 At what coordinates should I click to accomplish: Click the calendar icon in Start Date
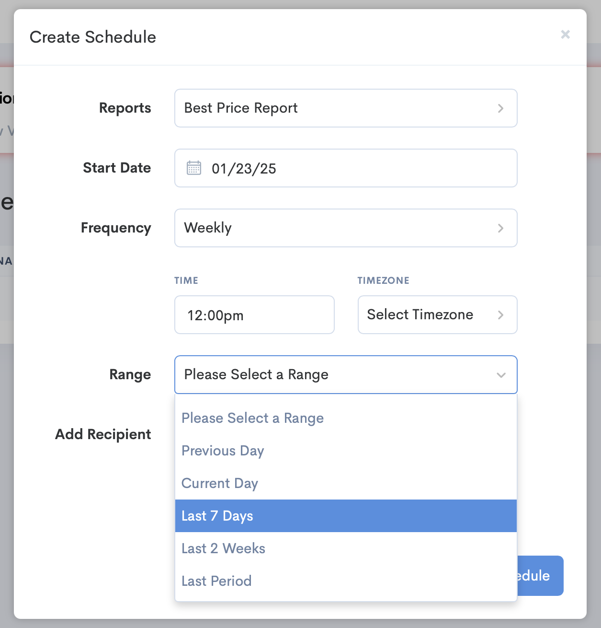pyautogui.click(x=193, y=168)
